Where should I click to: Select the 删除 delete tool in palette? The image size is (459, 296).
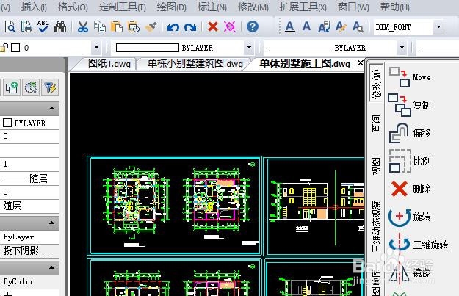[x=411, y=189]
